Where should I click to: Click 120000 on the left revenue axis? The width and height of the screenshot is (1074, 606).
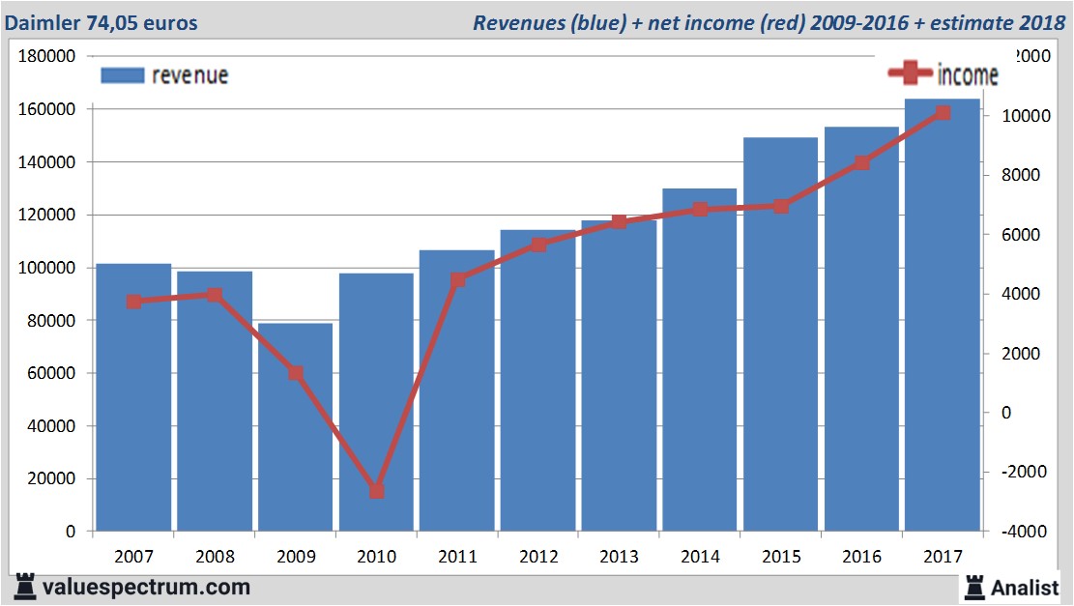point(46,215)
